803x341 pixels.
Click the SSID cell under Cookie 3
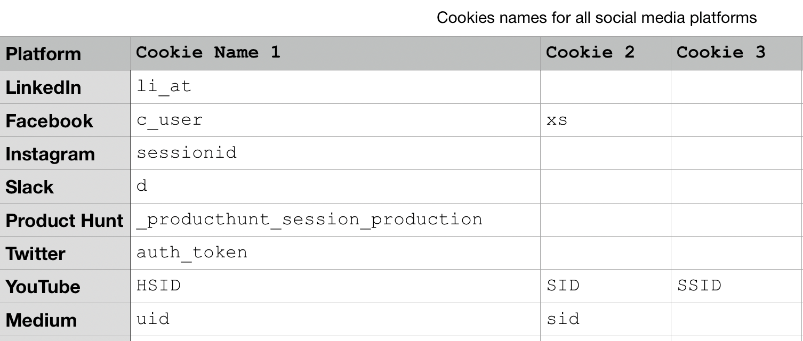(x=699, y=286)
